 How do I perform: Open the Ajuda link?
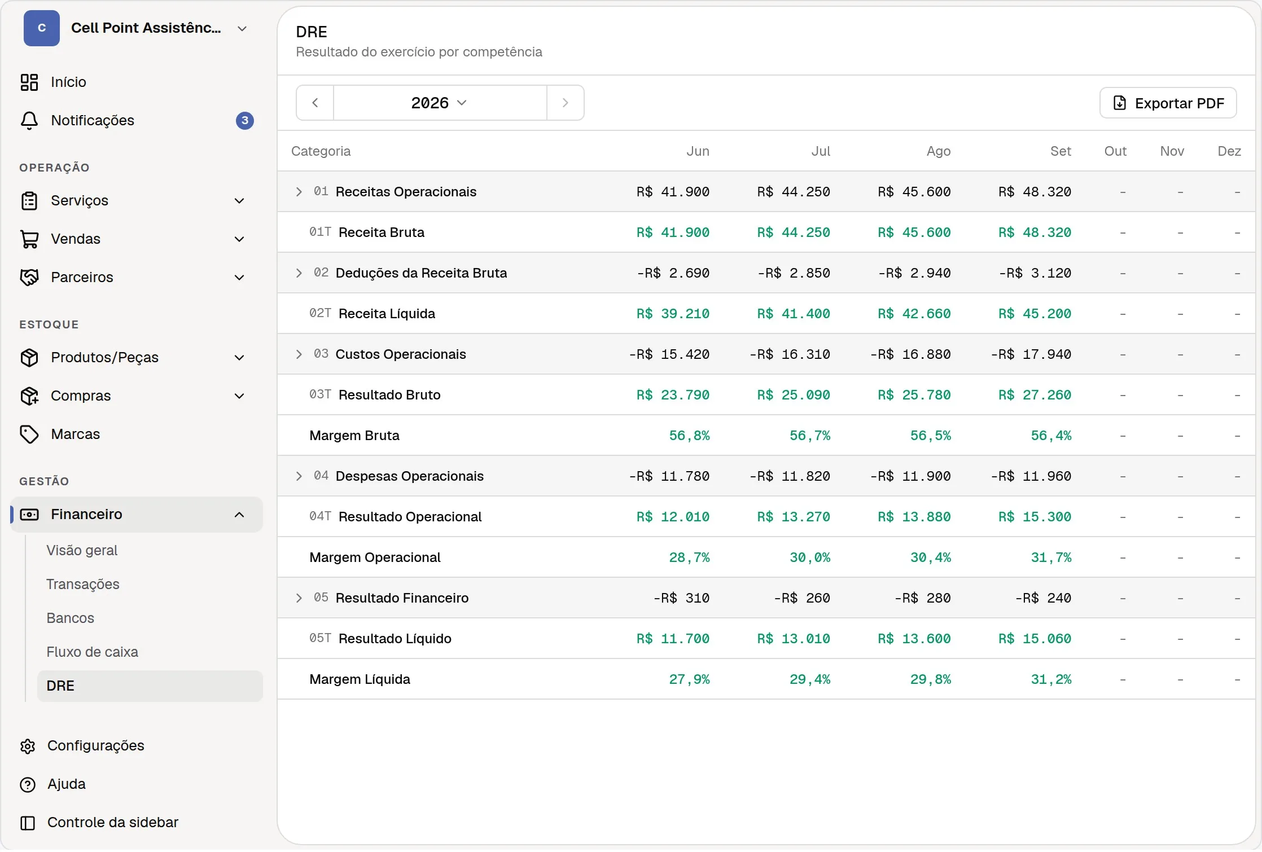pos(67,785)
